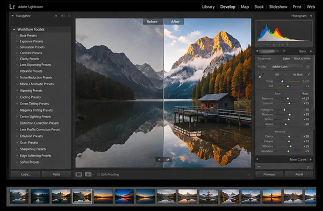Click the tone curve left channel icon
The height and width of the screenshot is (211, 323).
coord(259,167)
